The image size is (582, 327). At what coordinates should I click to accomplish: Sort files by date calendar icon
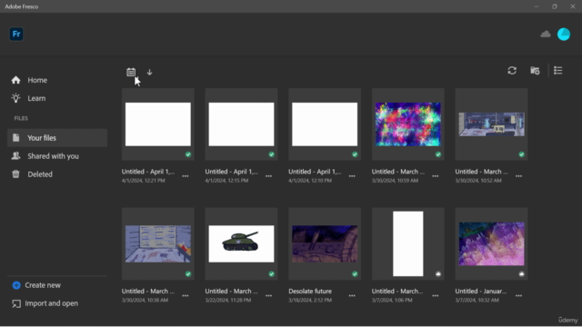[131, 72]
